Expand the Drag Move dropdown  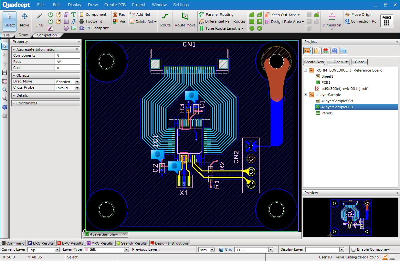tap(77, 82)
